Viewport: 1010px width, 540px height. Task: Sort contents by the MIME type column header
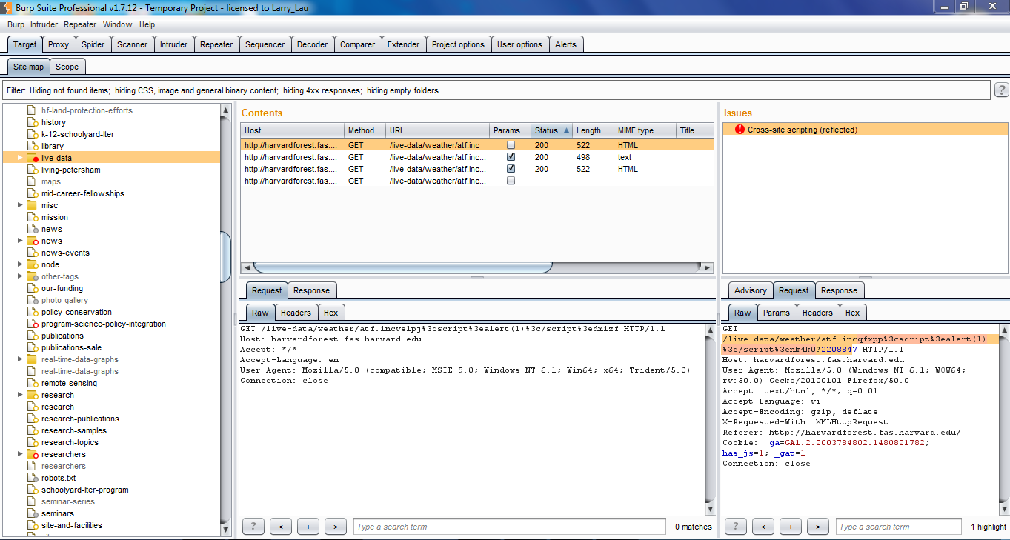click(x=645, y=130)
